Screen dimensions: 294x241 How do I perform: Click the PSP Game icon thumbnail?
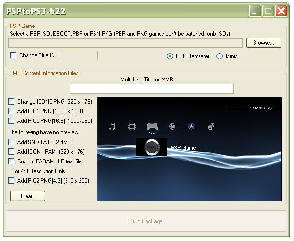[x=152, y=147]
